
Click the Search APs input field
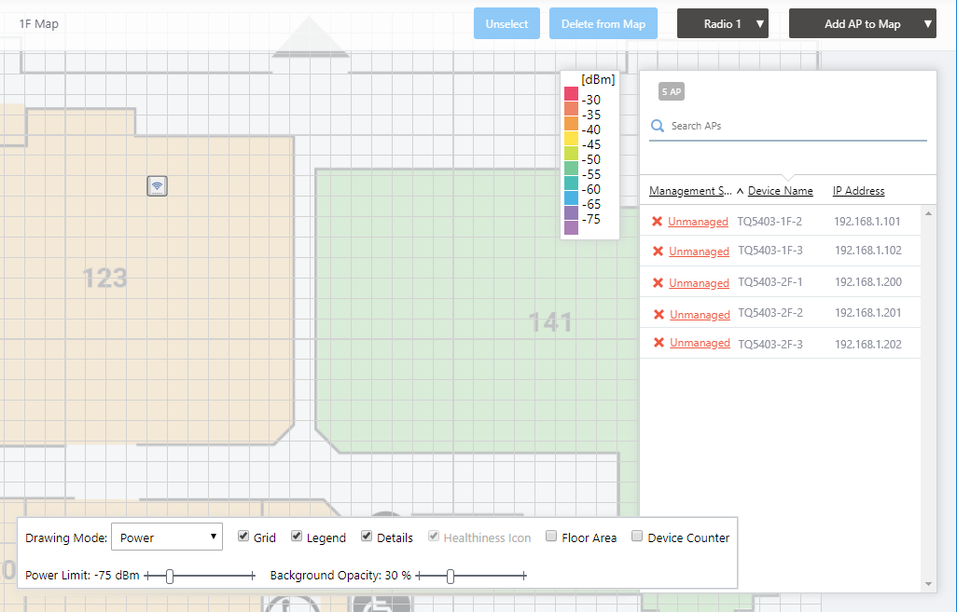point(793,126)
